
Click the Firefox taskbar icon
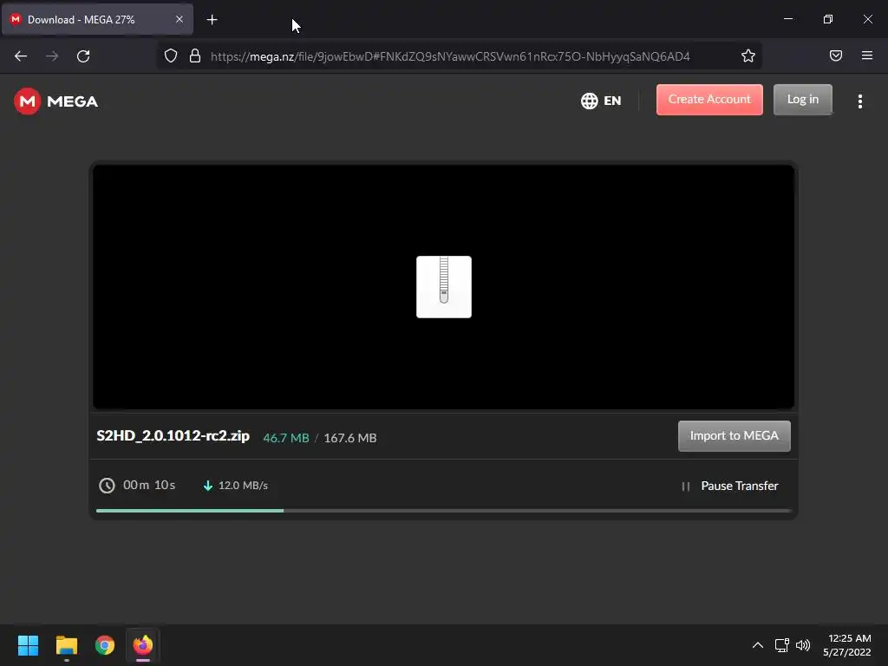click(x=143, y=645)
